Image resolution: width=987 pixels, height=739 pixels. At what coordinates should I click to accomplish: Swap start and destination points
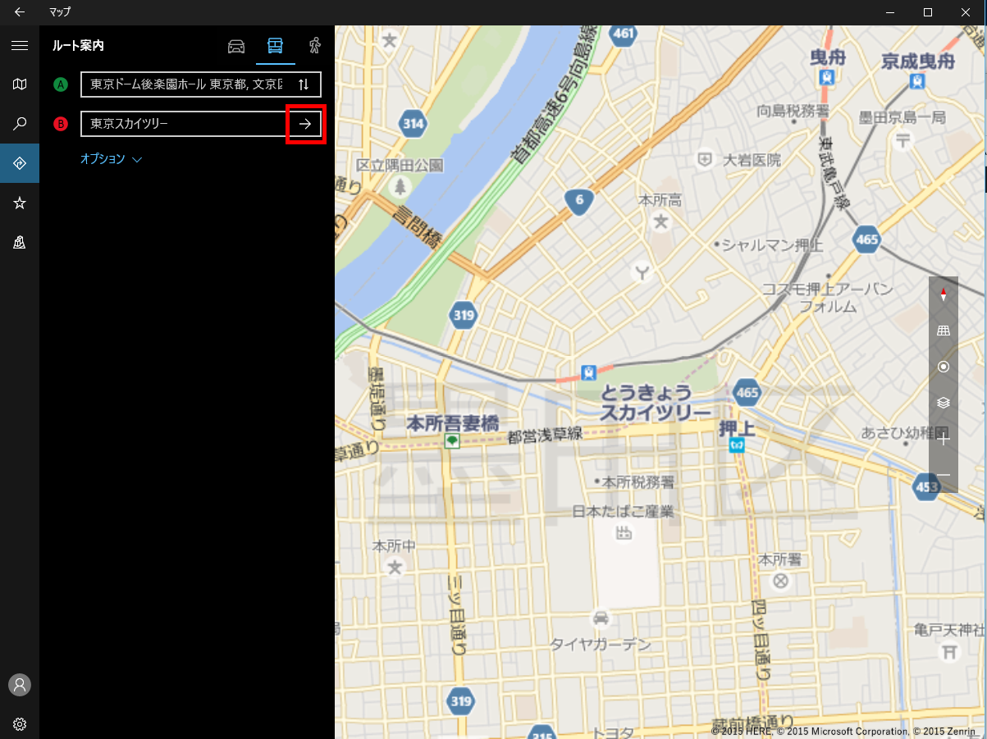click(x=304, y=84)
